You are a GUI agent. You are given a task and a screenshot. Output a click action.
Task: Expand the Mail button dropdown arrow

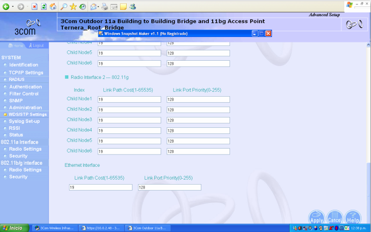tap(99, 7)
